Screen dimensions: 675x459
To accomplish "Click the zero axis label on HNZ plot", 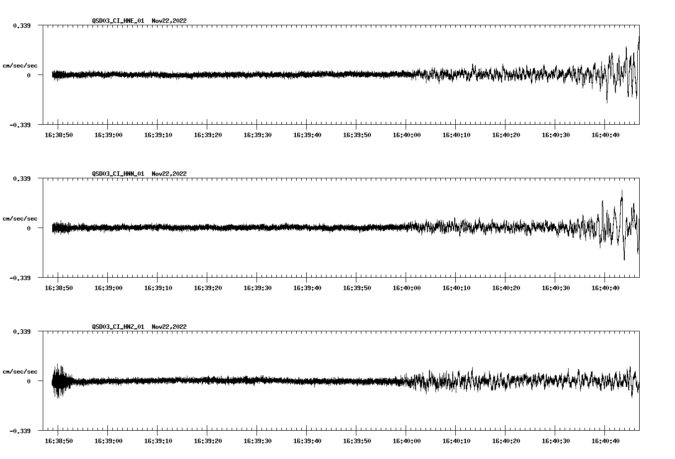I will 29,381.
